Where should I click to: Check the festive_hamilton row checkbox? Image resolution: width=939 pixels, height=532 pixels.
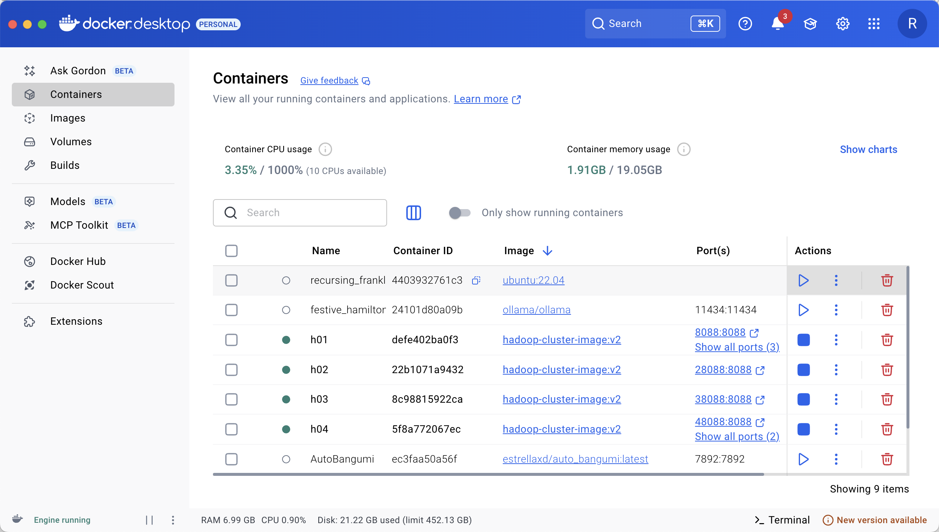(x=231, y=310)
